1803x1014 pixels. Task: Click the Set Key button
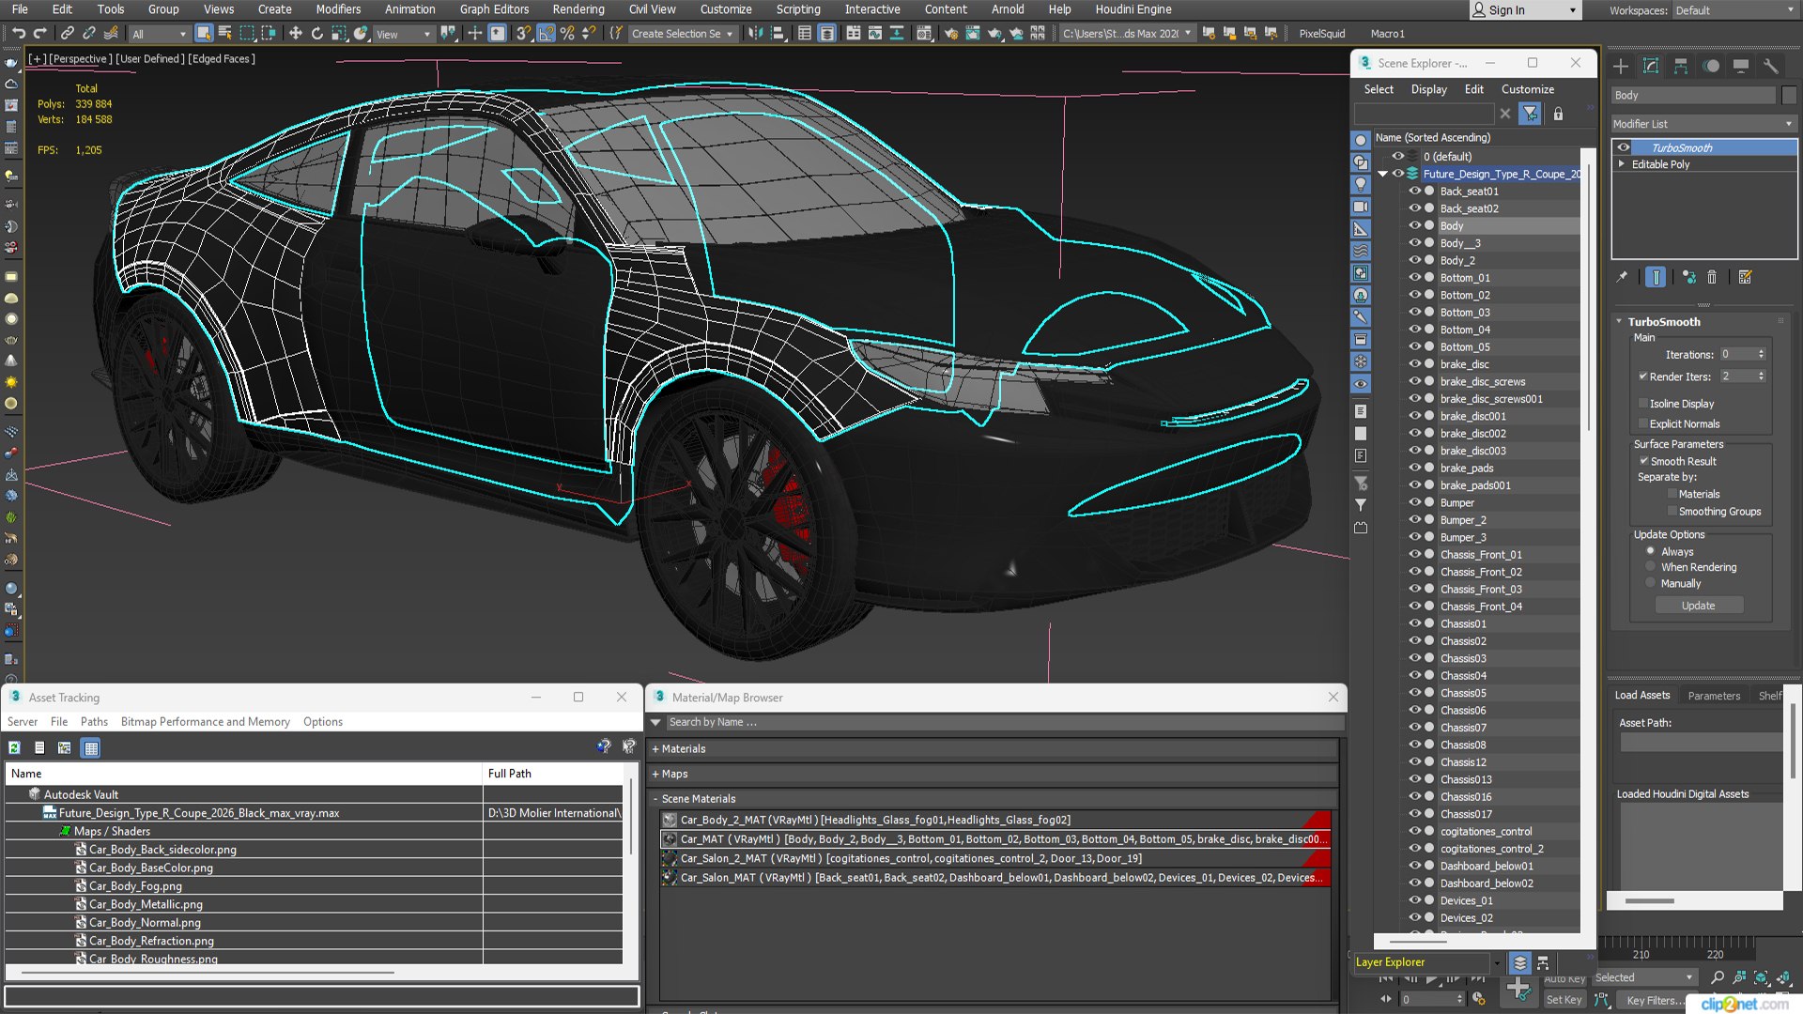pyautogui.click(x=1564, y=1001)
